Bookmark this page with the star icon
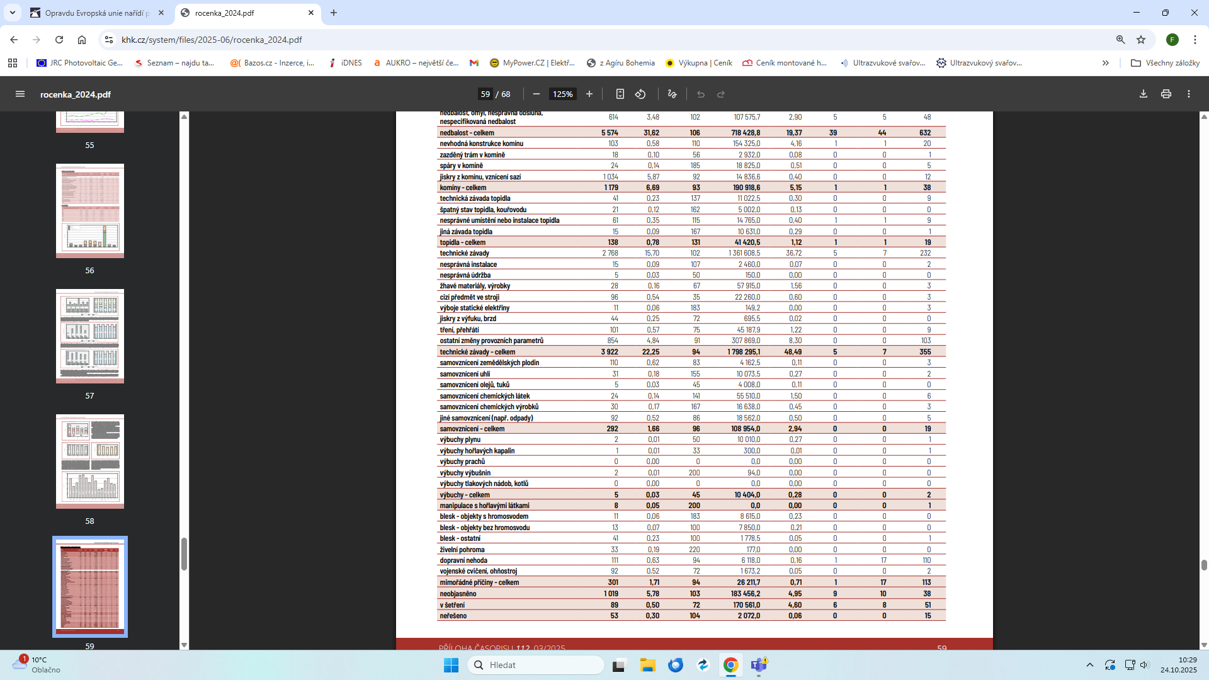 pos(1141,40)
